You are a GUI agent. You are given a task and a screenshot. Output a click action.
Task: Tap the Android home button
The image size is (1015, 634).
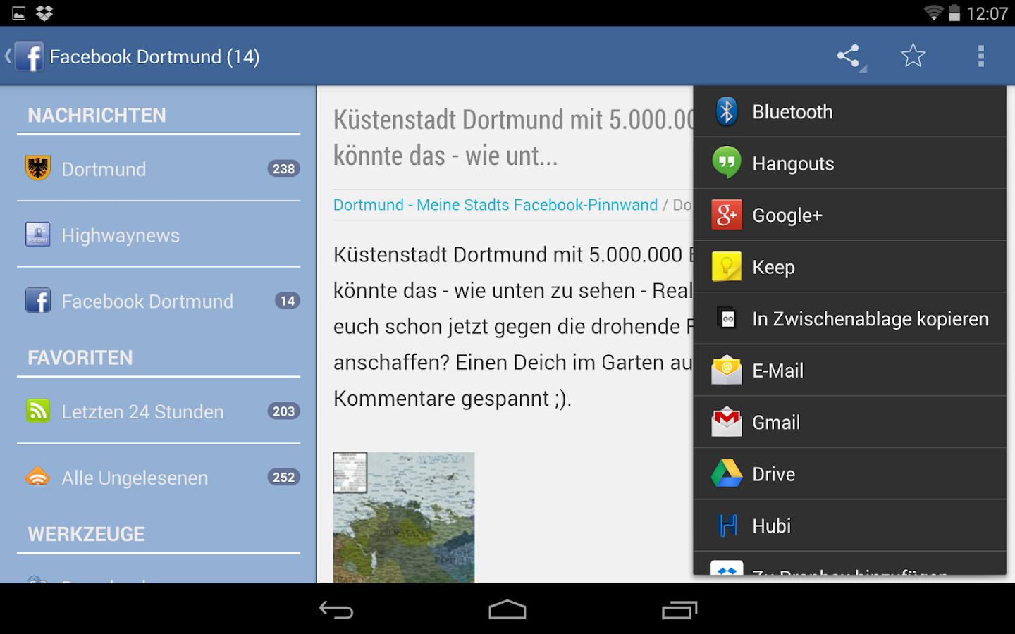point(508,609)
